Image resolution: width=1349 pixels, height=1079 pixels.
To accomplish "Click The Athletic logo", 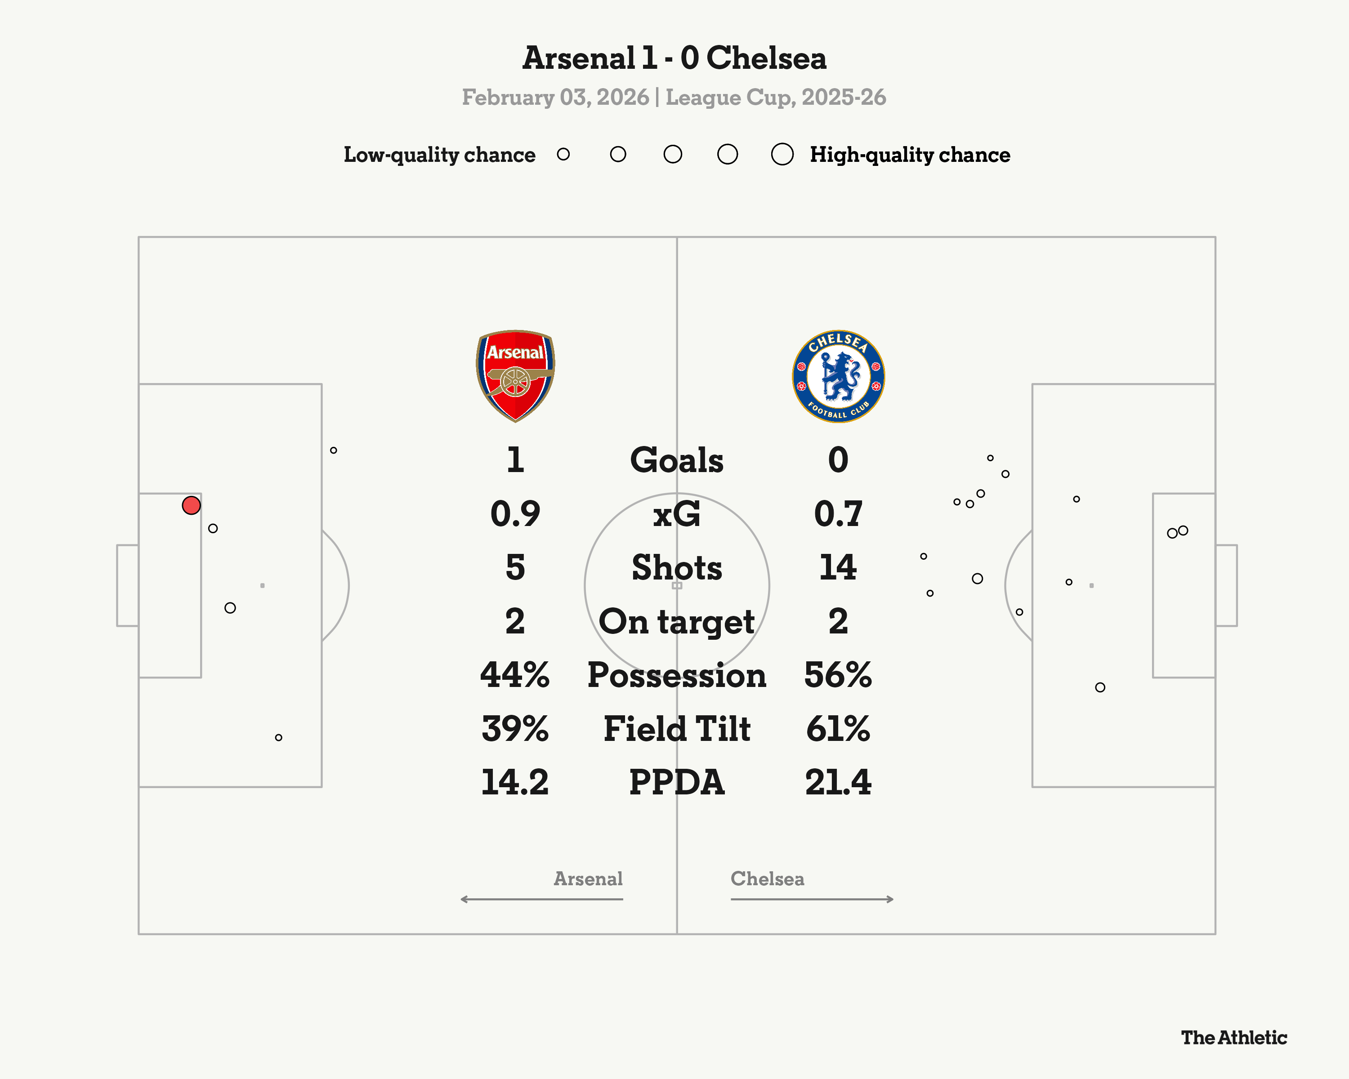I will point(1233,1038).
